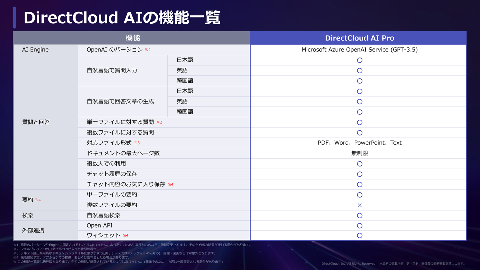Click the 自然言語検索 label

[103, 215]
